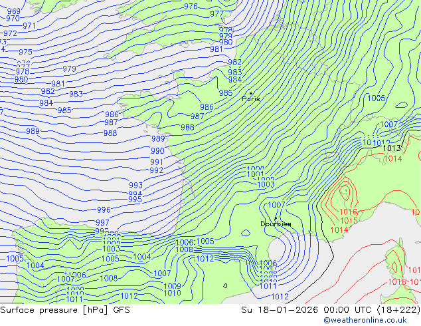Select the 'Surface pressure [hPa] GFS' title
Image resolution: width=421 pixels, height=326 pixels.
click(65, 310)
